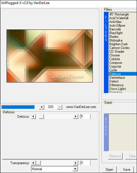Click the Defocus slider thumb
Screen dimensions: 137x173
point(41,117)
